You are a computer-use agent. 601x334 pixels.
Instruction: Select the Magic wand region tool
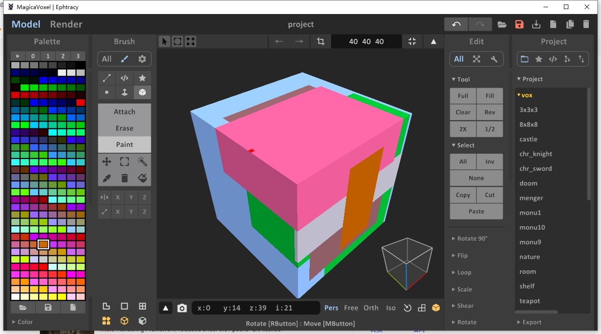click(x=142, y=161)
